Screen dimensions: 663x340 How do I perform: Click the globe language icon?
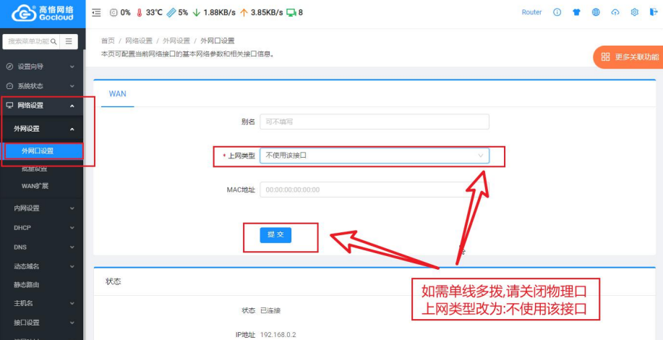pyautogui.click(x=596, y=12)
